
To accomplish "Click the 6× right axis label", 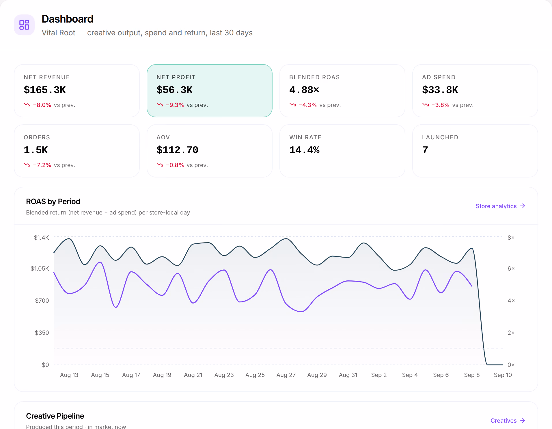I will [x=511, y=269].
